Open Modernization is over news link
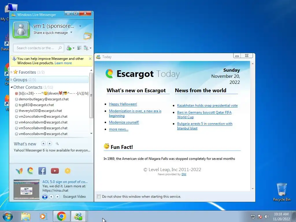Screen dimensions: 296x222 (135, 113)
